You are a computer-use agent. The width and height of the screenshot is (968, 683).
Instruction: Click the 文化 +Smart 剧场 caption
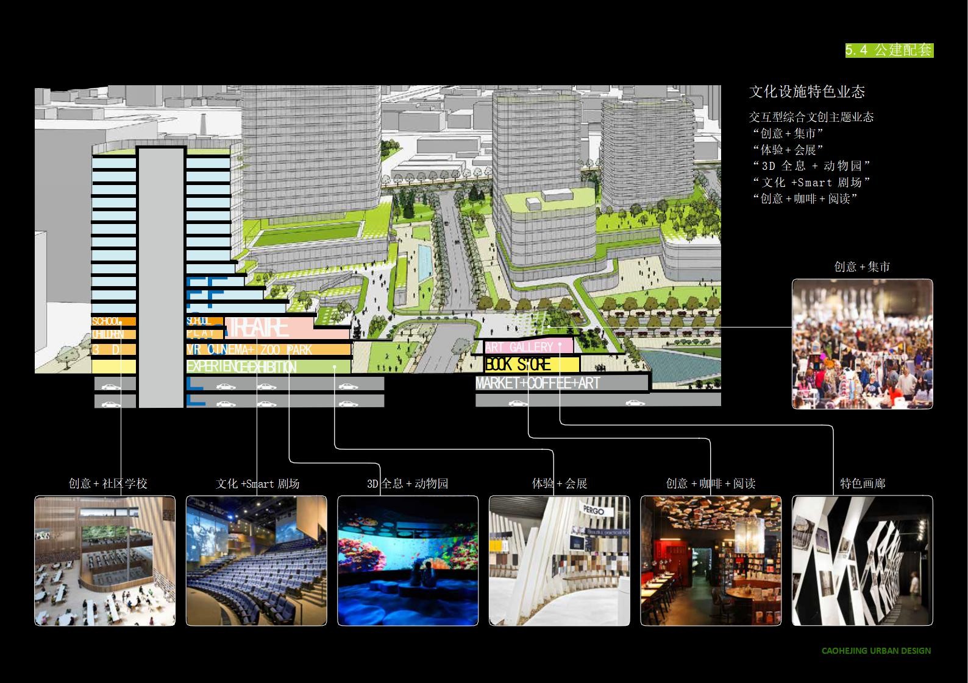coord(258,483)
